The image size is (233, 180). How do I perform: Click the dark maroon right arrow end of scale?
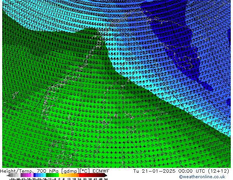click(106, 176)
